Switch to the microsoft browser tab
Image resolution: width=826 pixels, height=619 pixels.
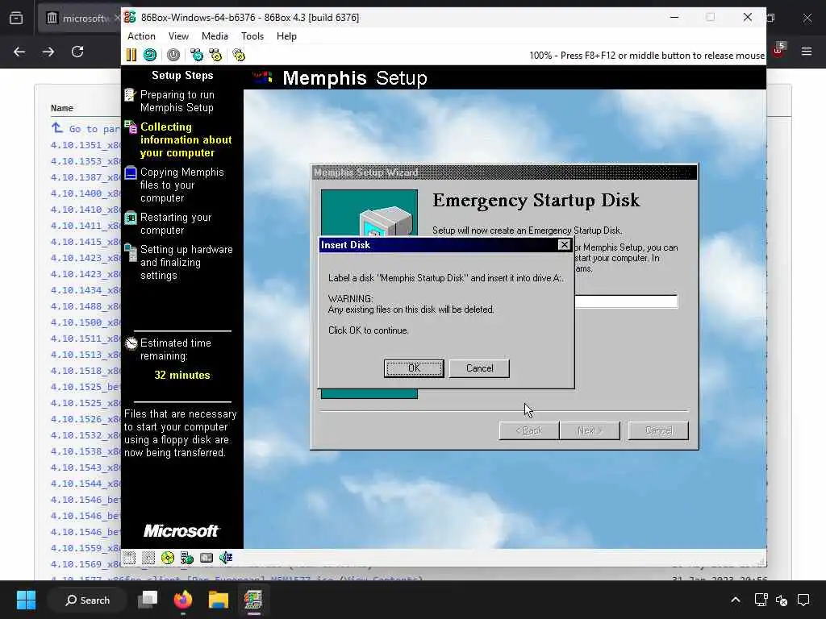[80, 18]
